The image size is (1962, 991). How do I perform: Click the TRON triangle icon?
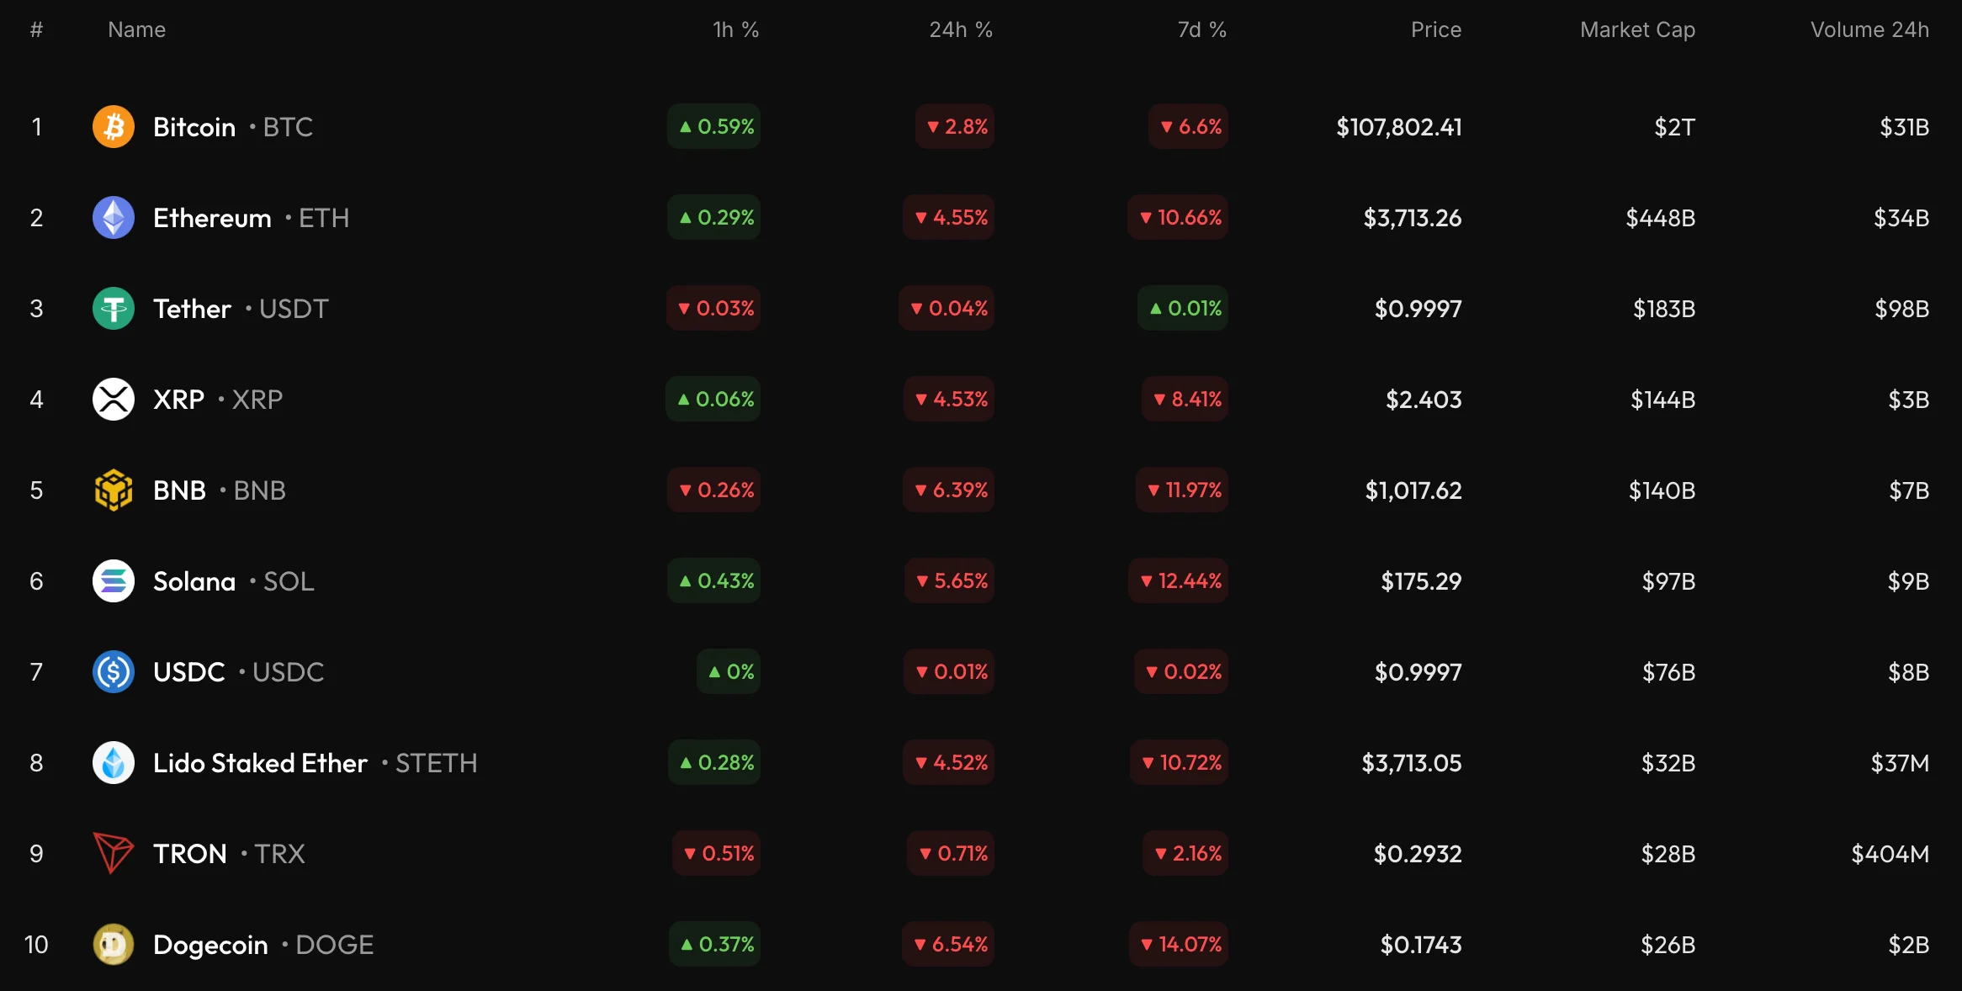point(114,854)
